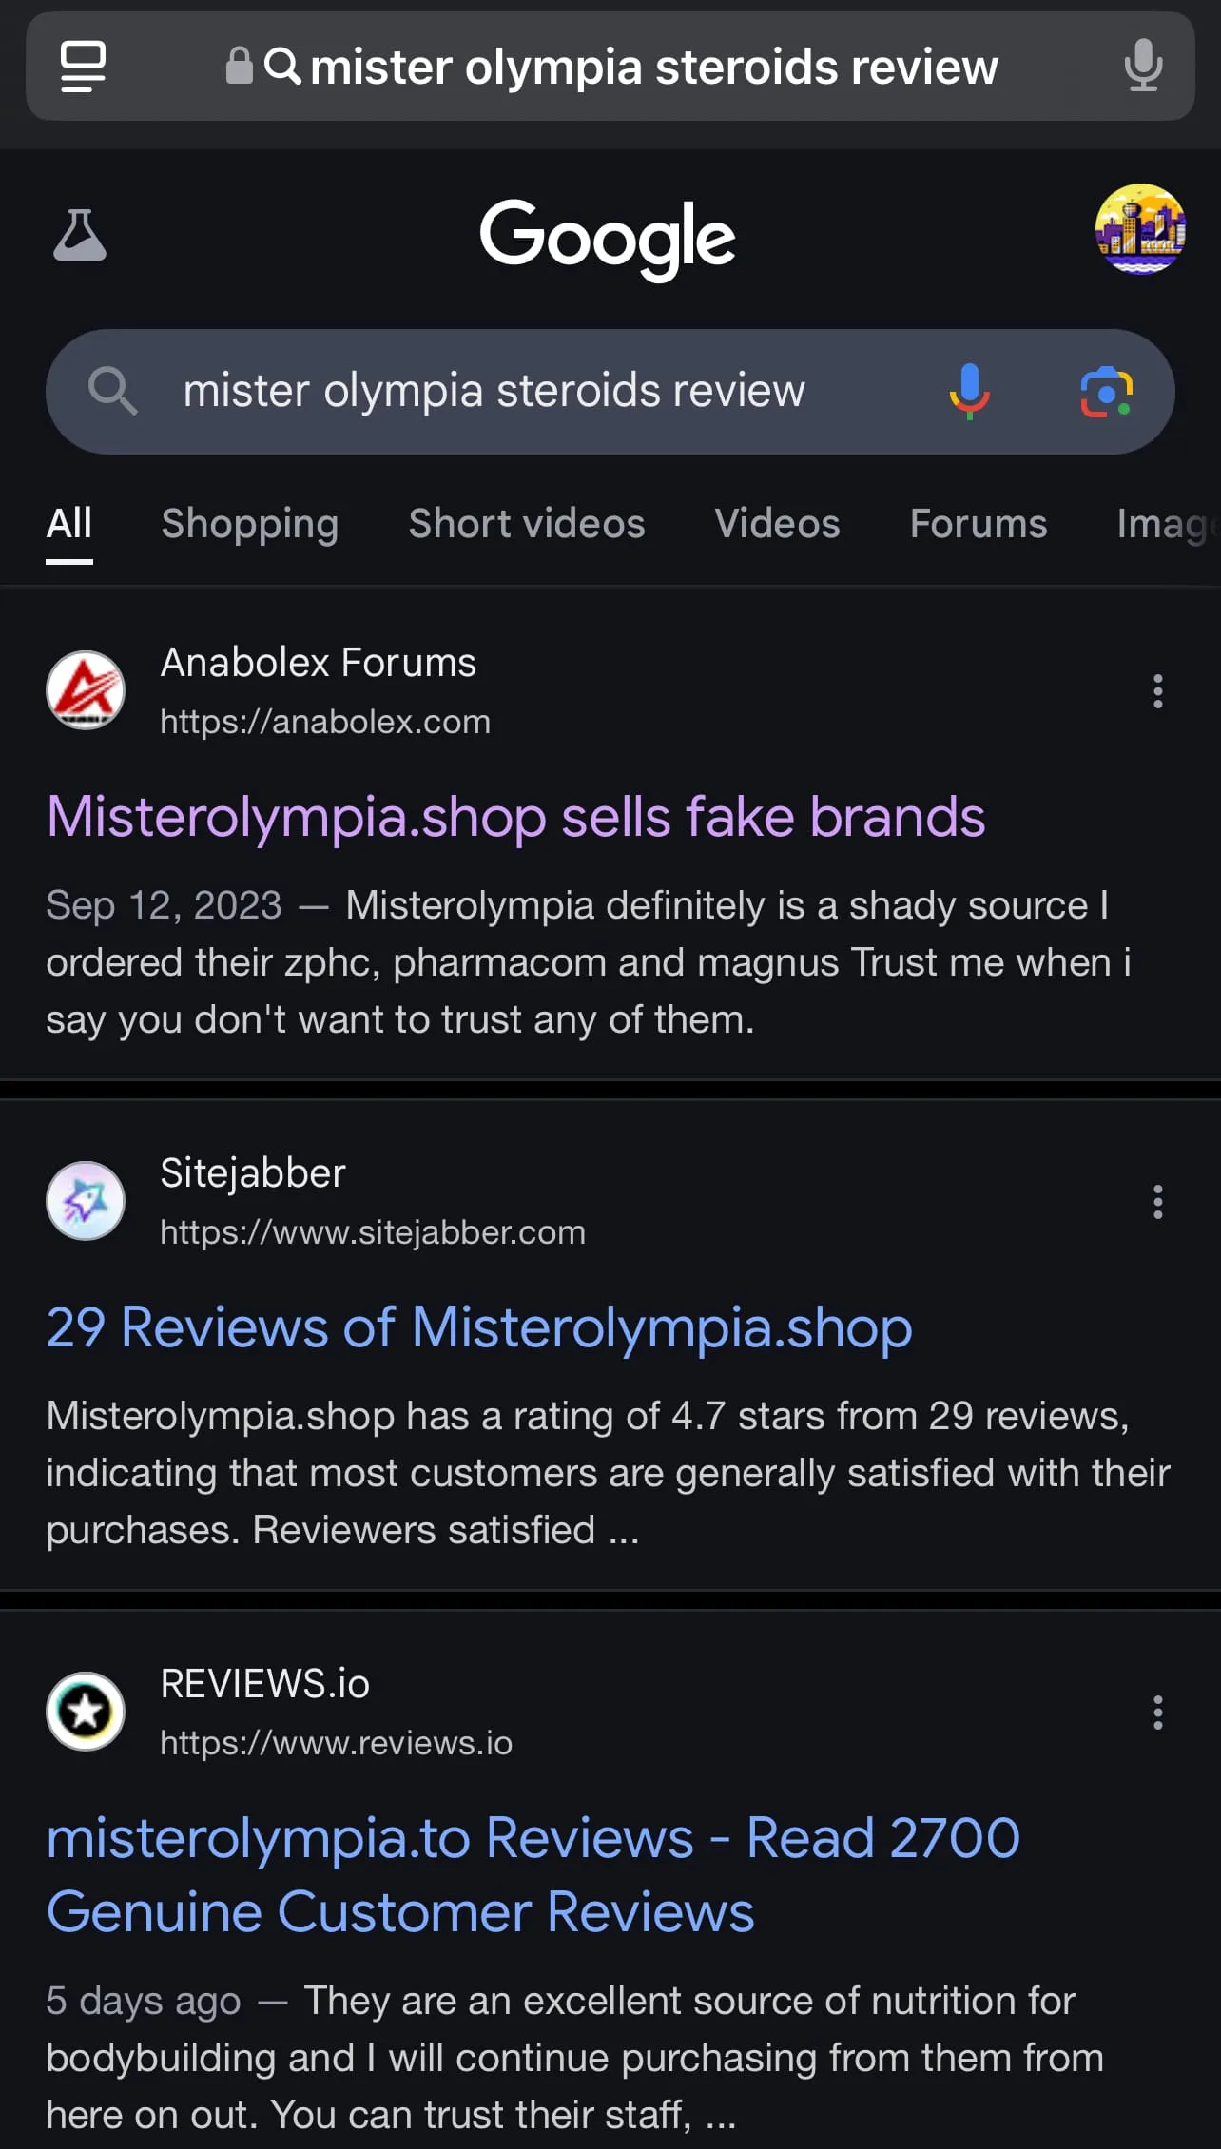Open "Misterolympia.shop sells fake brands" link
The width and height of the screenshot is (1221, 2149).
pos(515,818)
